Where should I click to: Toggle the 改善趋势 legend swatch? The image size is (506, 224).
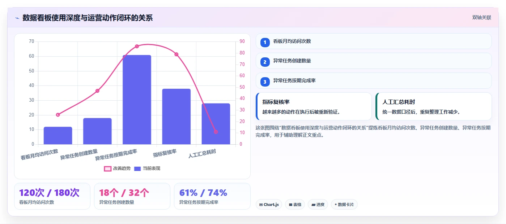107,168
